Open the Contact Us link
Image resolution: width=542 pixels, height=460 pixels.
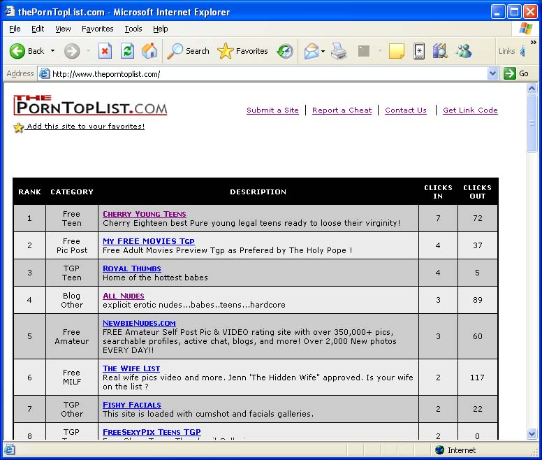405,110
